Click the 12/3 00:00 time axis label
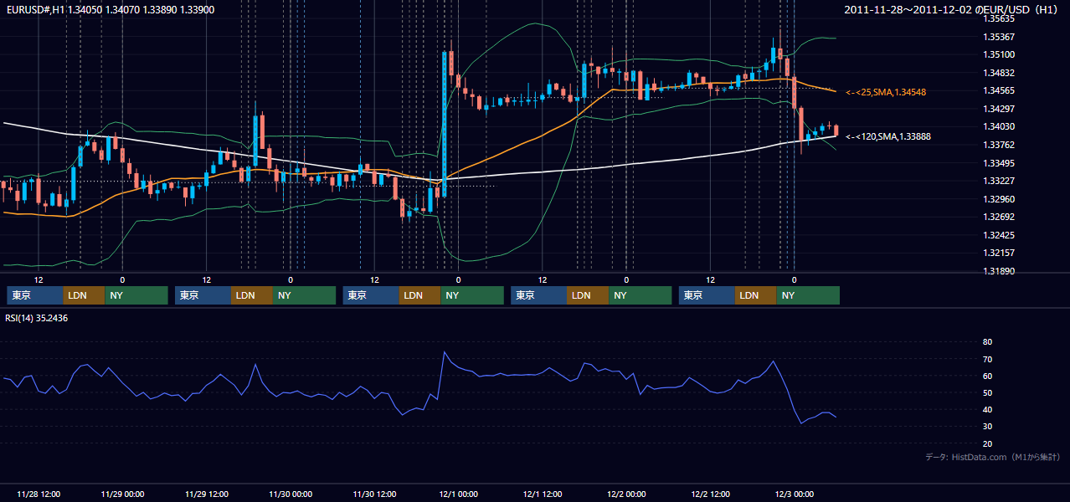Screen dimensions: 1070x502 click(x=794, y=494)
